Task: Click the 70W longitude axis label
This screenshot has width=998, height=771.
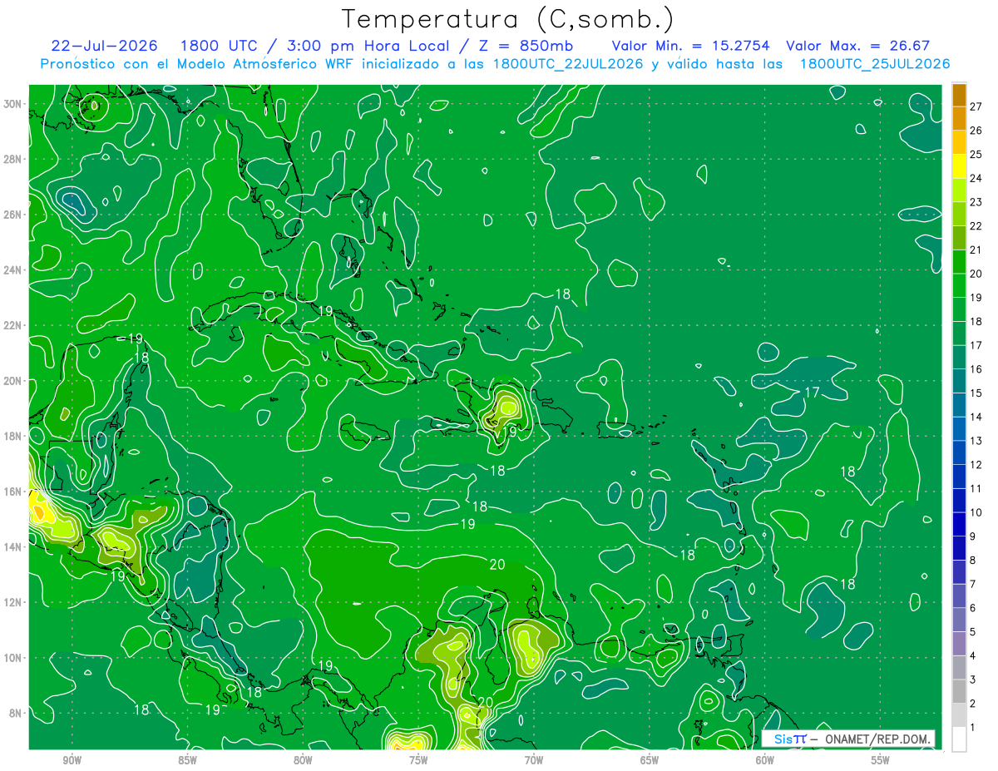Action: (534, 760)
